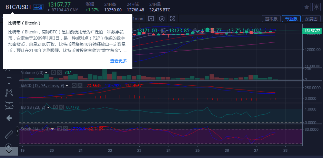
Task: Select the ruler measure tool
Action: [x=9, y=134]
